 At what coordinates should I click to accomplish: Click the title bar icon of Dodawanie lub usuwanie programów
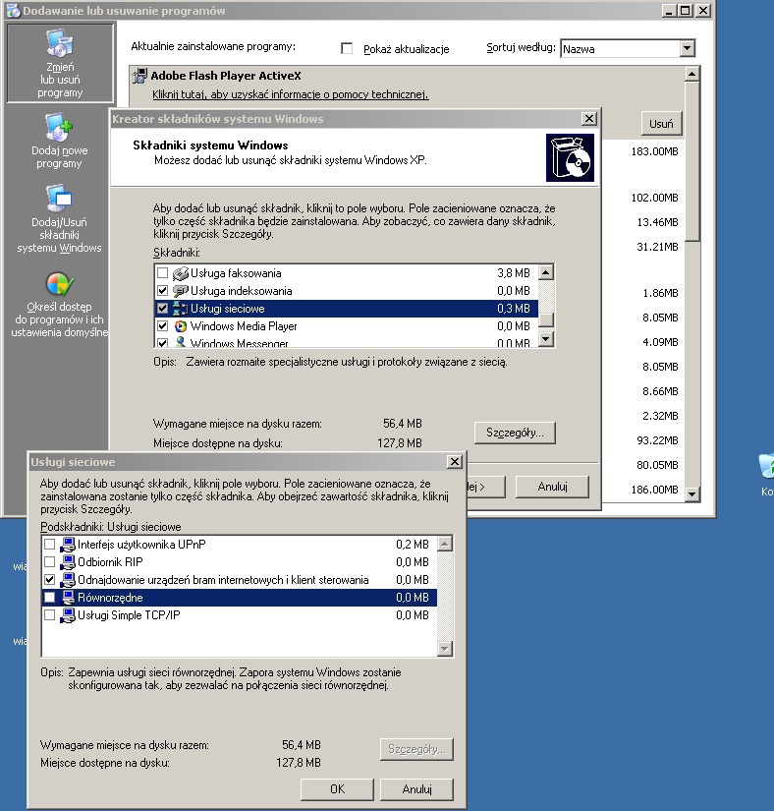[13, 11]
